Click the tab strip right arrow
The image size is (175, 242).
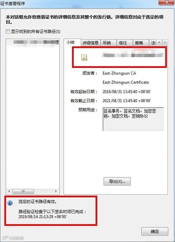[165, 42]
